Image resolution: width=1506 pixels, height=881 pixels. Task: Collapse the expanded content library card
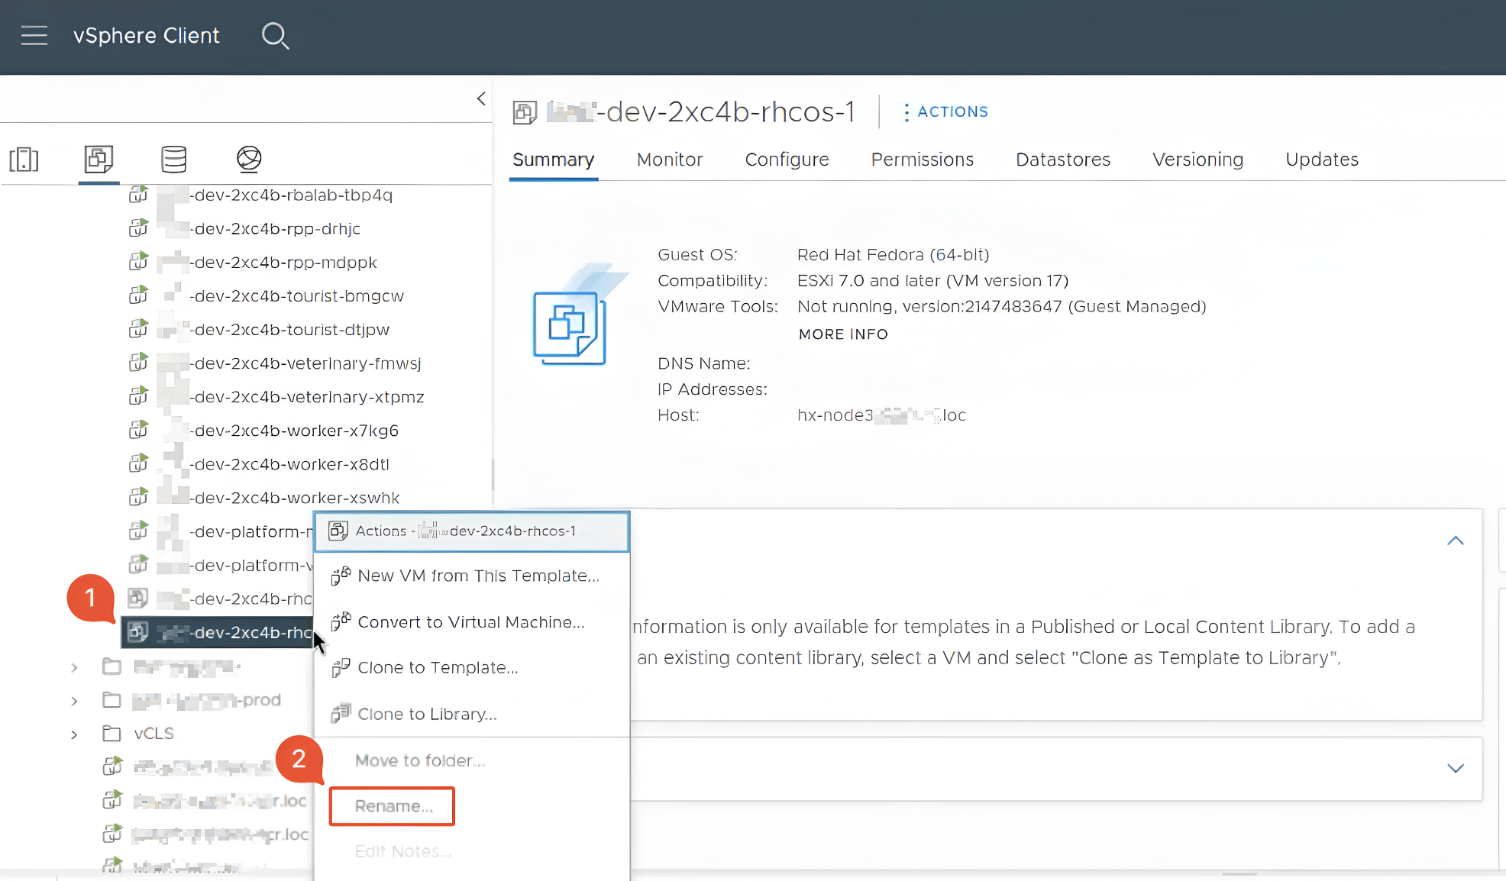pyautogui.click(x=1456, y=541)
